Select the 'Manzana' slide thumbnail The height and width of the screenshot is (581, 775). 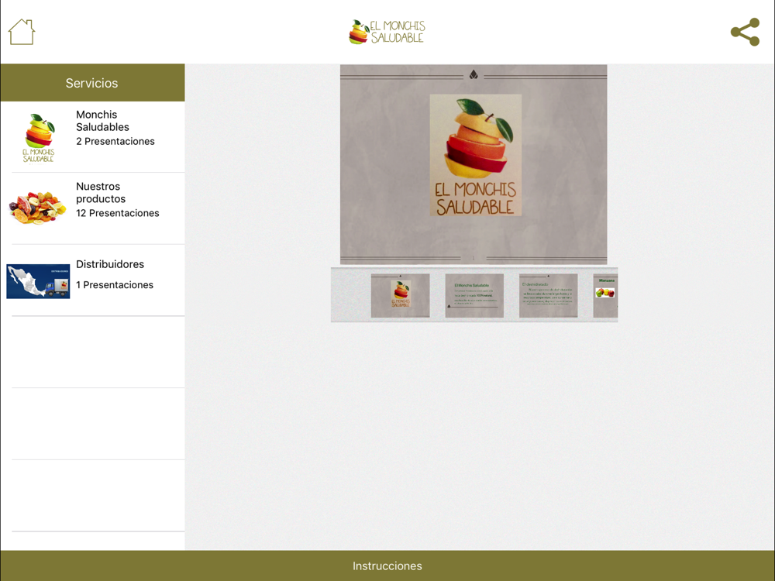[605, 295]
